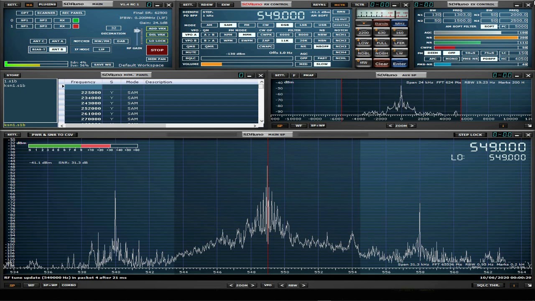The height and width of the screenshot is (301, 535).
Task: Select the 160 band key on the keypad
Action: click(400, 33)
